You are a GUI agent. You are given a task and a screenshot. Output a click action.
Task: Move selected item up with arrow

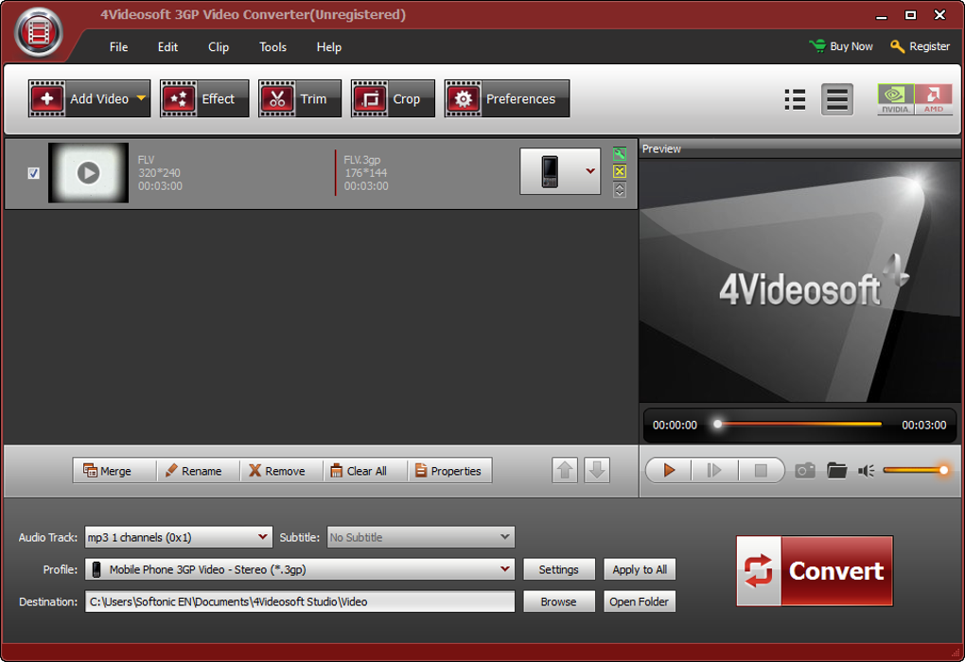point(565,471)
